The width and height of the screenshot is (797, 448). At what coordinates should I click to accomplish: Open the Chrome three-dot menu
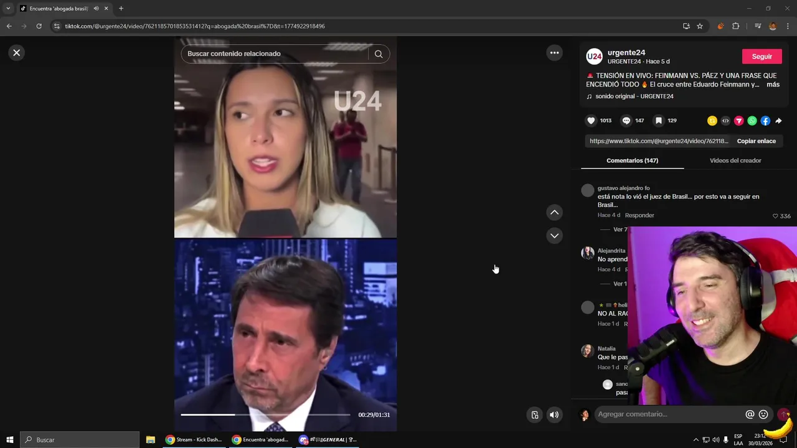[788, 26]
